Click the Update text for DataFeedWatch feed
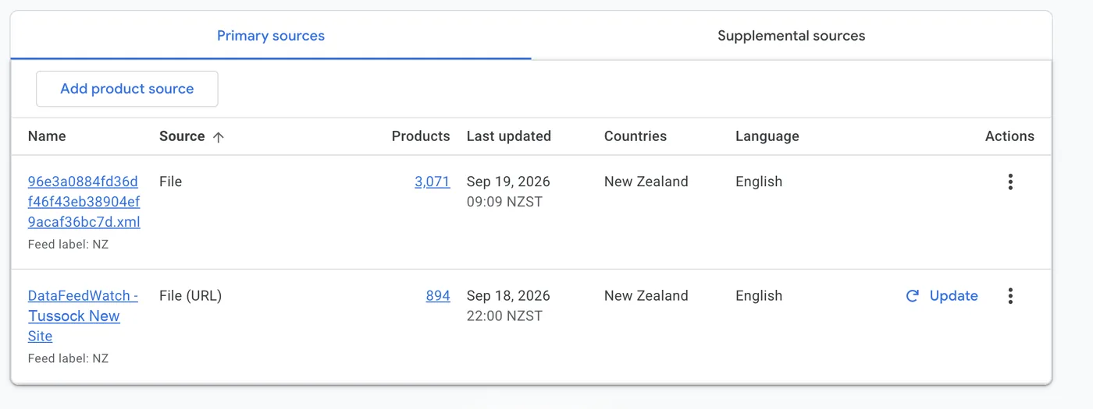Image resolution: width=1093 pixels, height=409 pixels. [x=954, y=296]
